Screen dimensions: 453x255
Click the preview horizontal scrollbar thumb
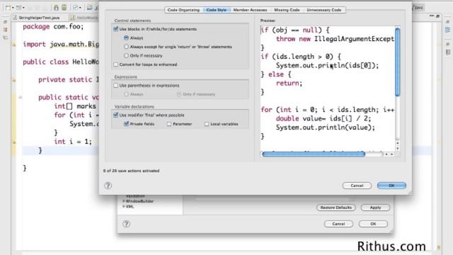(x=314, y=154)
